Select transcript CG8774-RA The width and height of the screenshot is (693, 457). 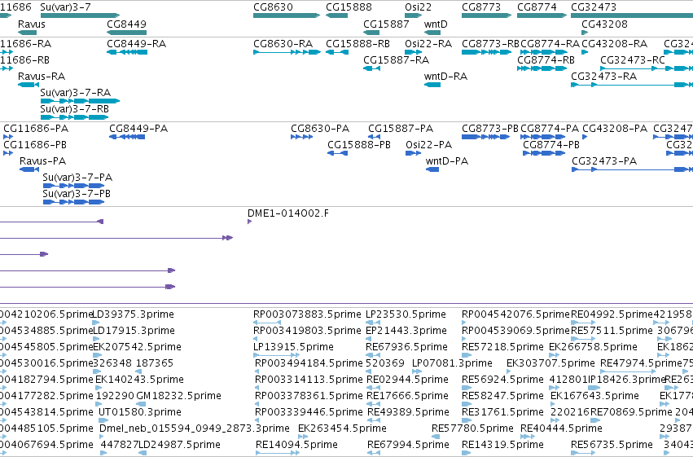point(550,44)
